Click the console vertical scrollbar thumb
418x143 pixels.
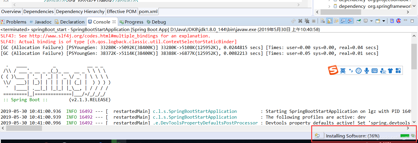414,57
